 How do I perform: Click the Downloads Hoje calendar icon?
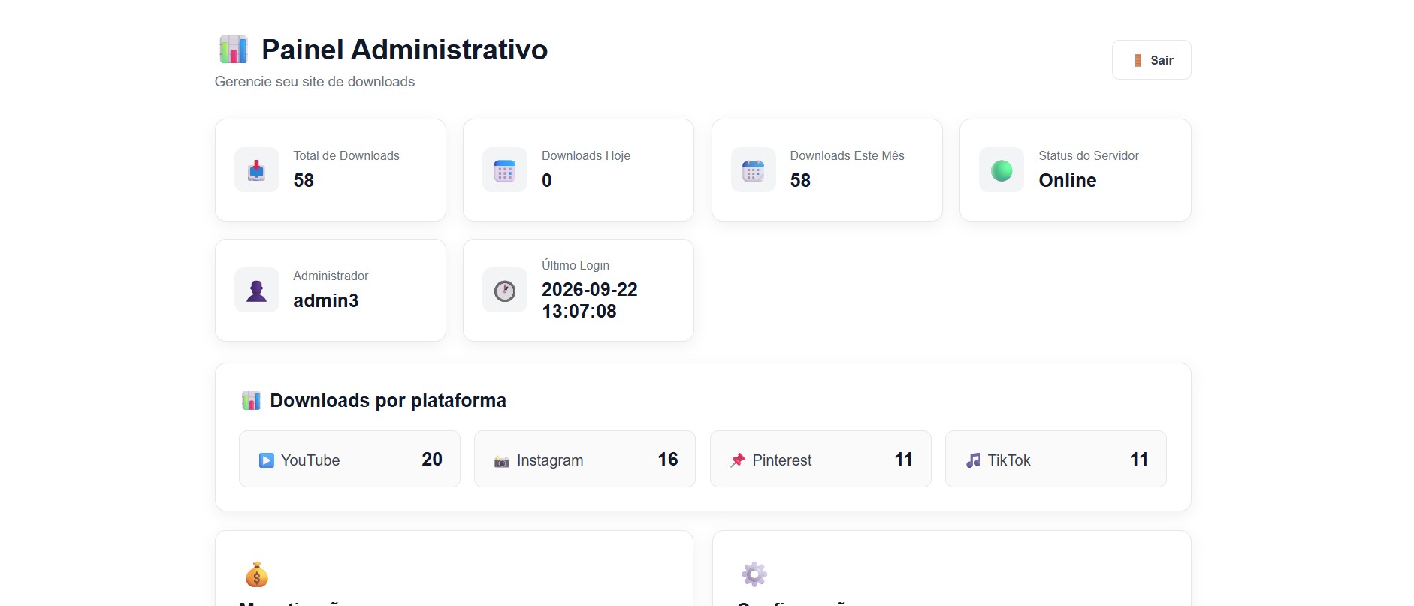505,170
